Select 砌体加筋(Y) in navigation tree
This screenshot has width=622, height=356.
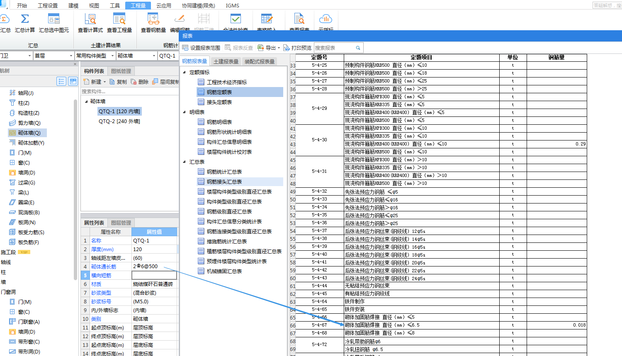[x=31, y=143]
